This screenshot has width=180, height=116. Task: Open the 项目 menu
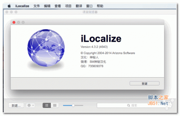tap(68, 6)
